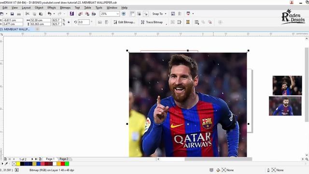Click the Paste icon in the toolbar
The height and width of the screenshot is (174, 309).
41,14
